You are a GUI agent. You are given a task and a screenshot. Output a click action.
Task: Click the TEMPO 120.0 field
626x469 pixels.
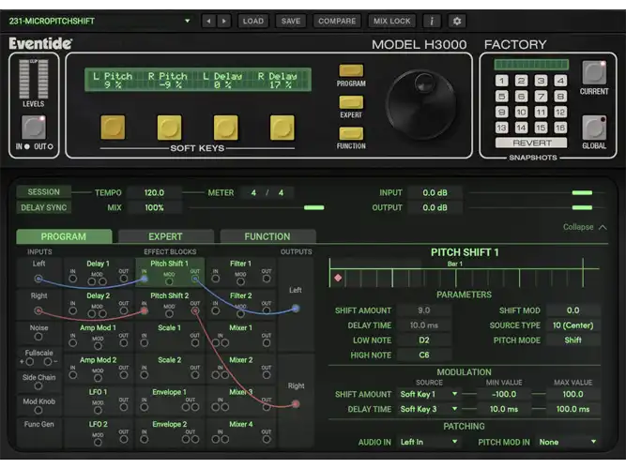pyautogui.click(x=154, y=193)
